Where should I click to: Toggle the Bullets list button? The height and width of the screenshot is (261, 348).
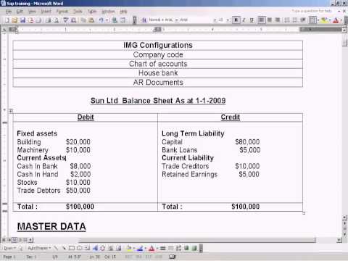[x=295, y=20]
